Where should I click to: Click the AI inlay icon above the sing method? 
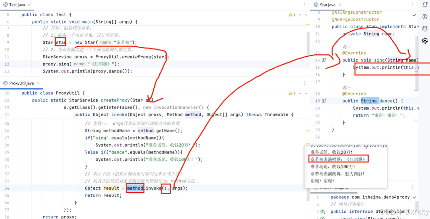(345, 47)
